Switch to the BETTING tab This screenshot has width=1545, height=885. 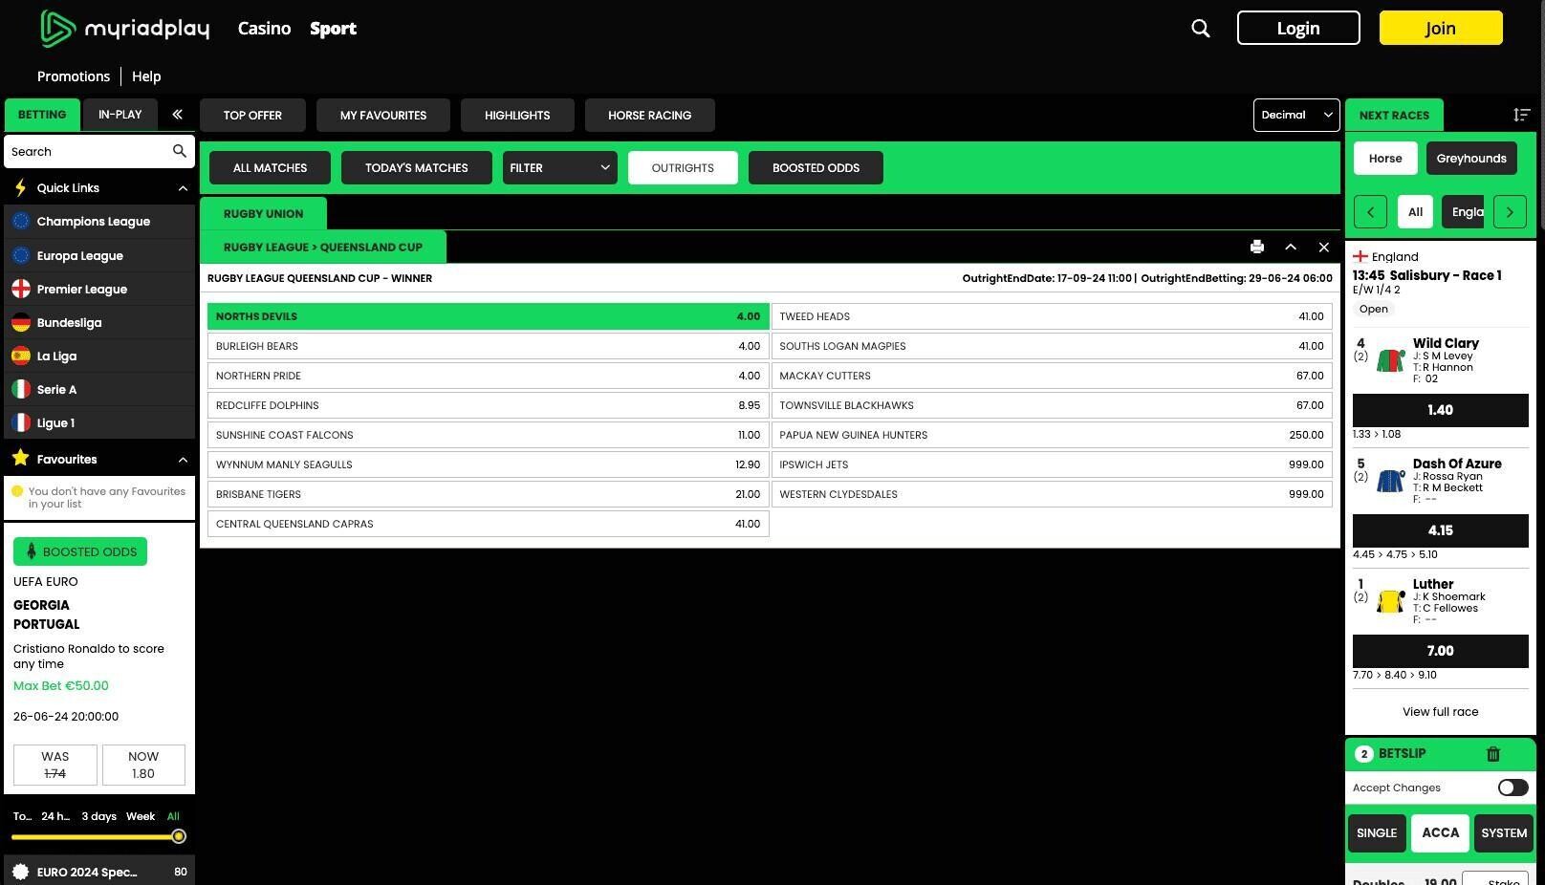tap(42, 115)
